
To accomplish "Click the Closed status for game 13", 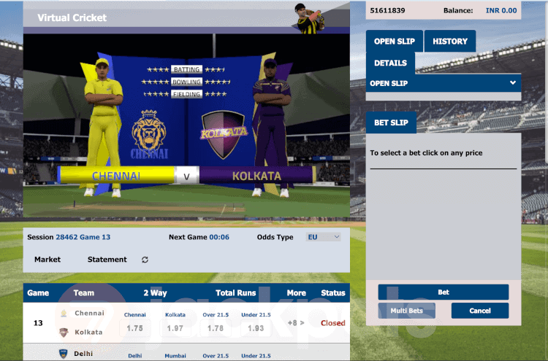I will tap(332, 323).
